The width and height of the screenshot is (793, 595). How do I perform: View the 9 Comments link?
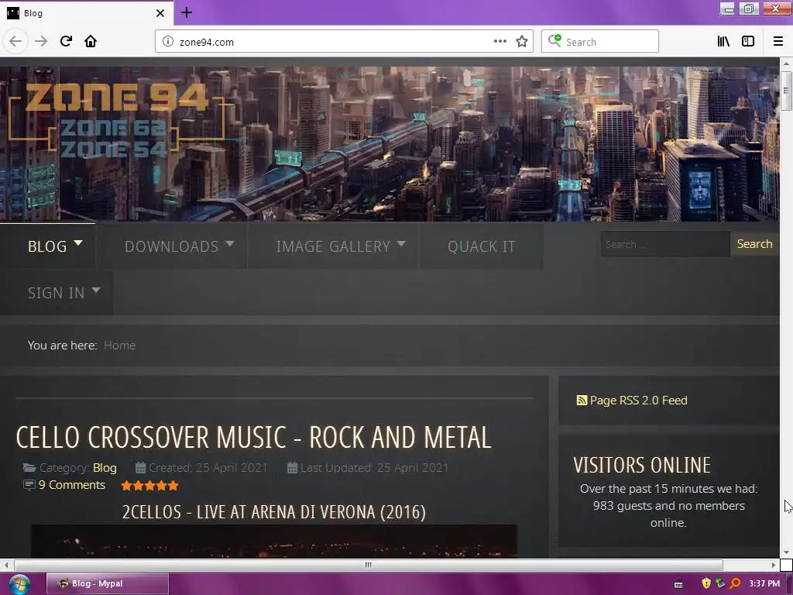click(x=72, y=485)
